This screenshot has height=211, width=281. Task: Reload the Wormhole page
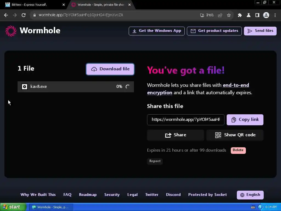pos(24,15)
